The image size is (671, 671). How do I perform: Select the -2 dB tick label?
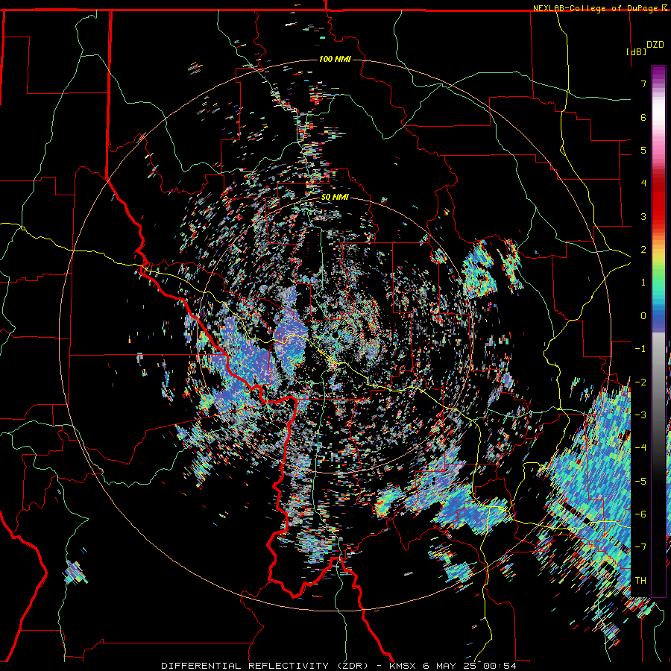pos(640,382)
